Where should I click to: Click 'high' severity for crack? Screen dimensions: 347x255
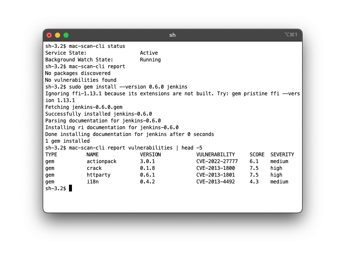[276, 168]
